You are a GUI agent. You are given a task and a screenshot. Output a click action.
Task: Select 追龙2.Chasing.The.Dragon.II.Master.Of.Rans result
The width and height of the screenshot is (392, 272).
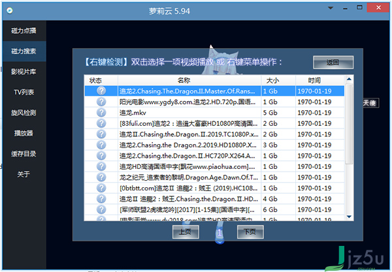coord(214,91)
